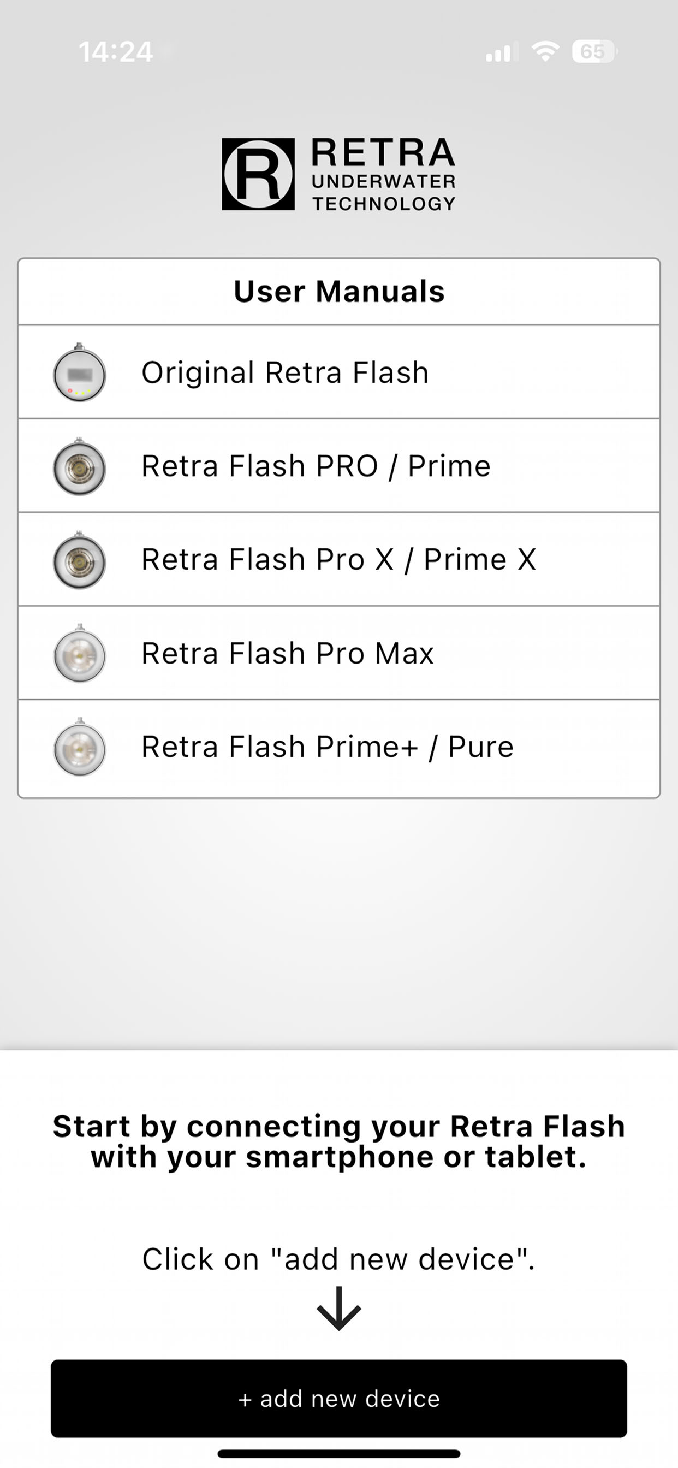The width and height of the screenshot is (678, 1468).
Task: Open the Original Retra Flash manual
Action: 285,372
